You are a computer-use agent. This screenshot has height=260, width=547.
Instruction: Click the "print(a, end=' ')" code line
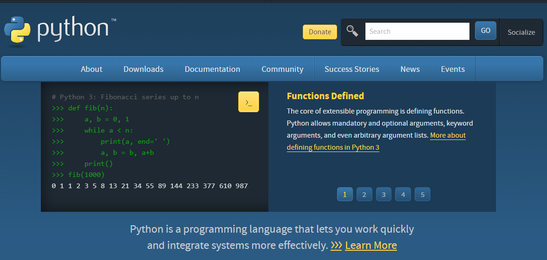(x=111, y=142)
